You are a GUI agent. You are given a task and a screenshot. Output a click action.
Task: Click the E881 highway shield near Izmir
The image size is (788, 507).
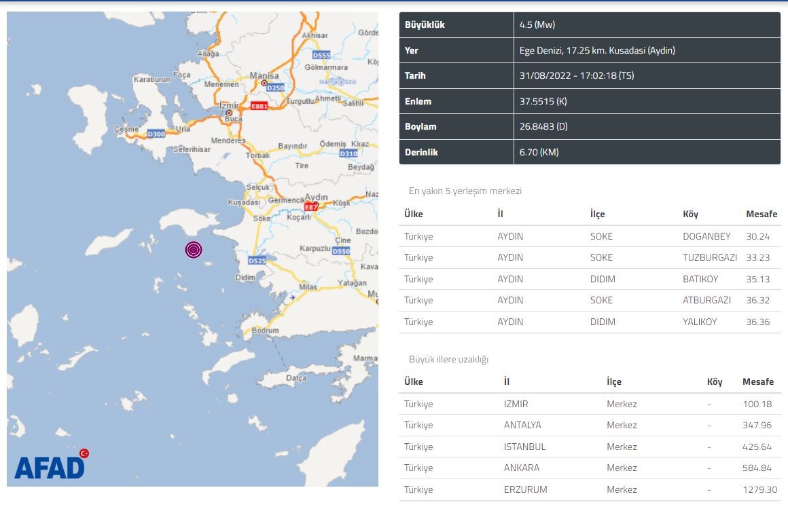259,107
